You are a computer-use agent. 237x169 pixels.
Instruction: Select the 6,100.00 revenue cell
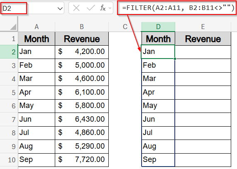tap(82, 92)
